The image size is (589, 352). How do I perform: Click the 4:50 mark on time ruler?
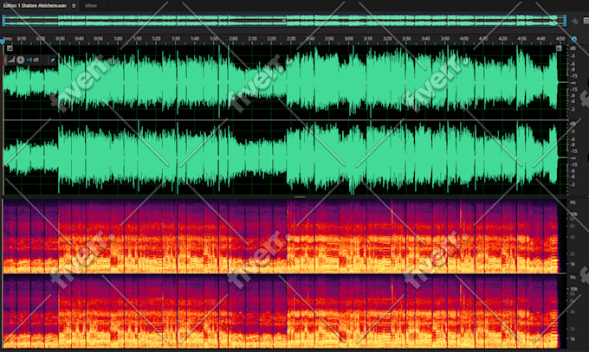point(560,38)
